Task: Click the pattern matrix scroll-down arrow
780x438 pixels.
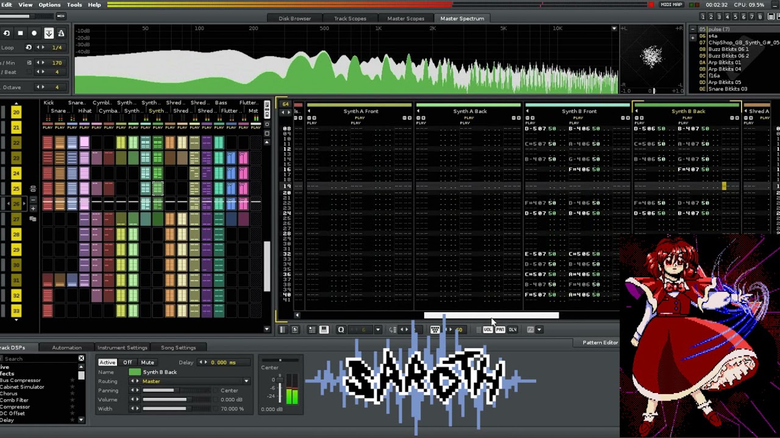Action: [267, 329]
